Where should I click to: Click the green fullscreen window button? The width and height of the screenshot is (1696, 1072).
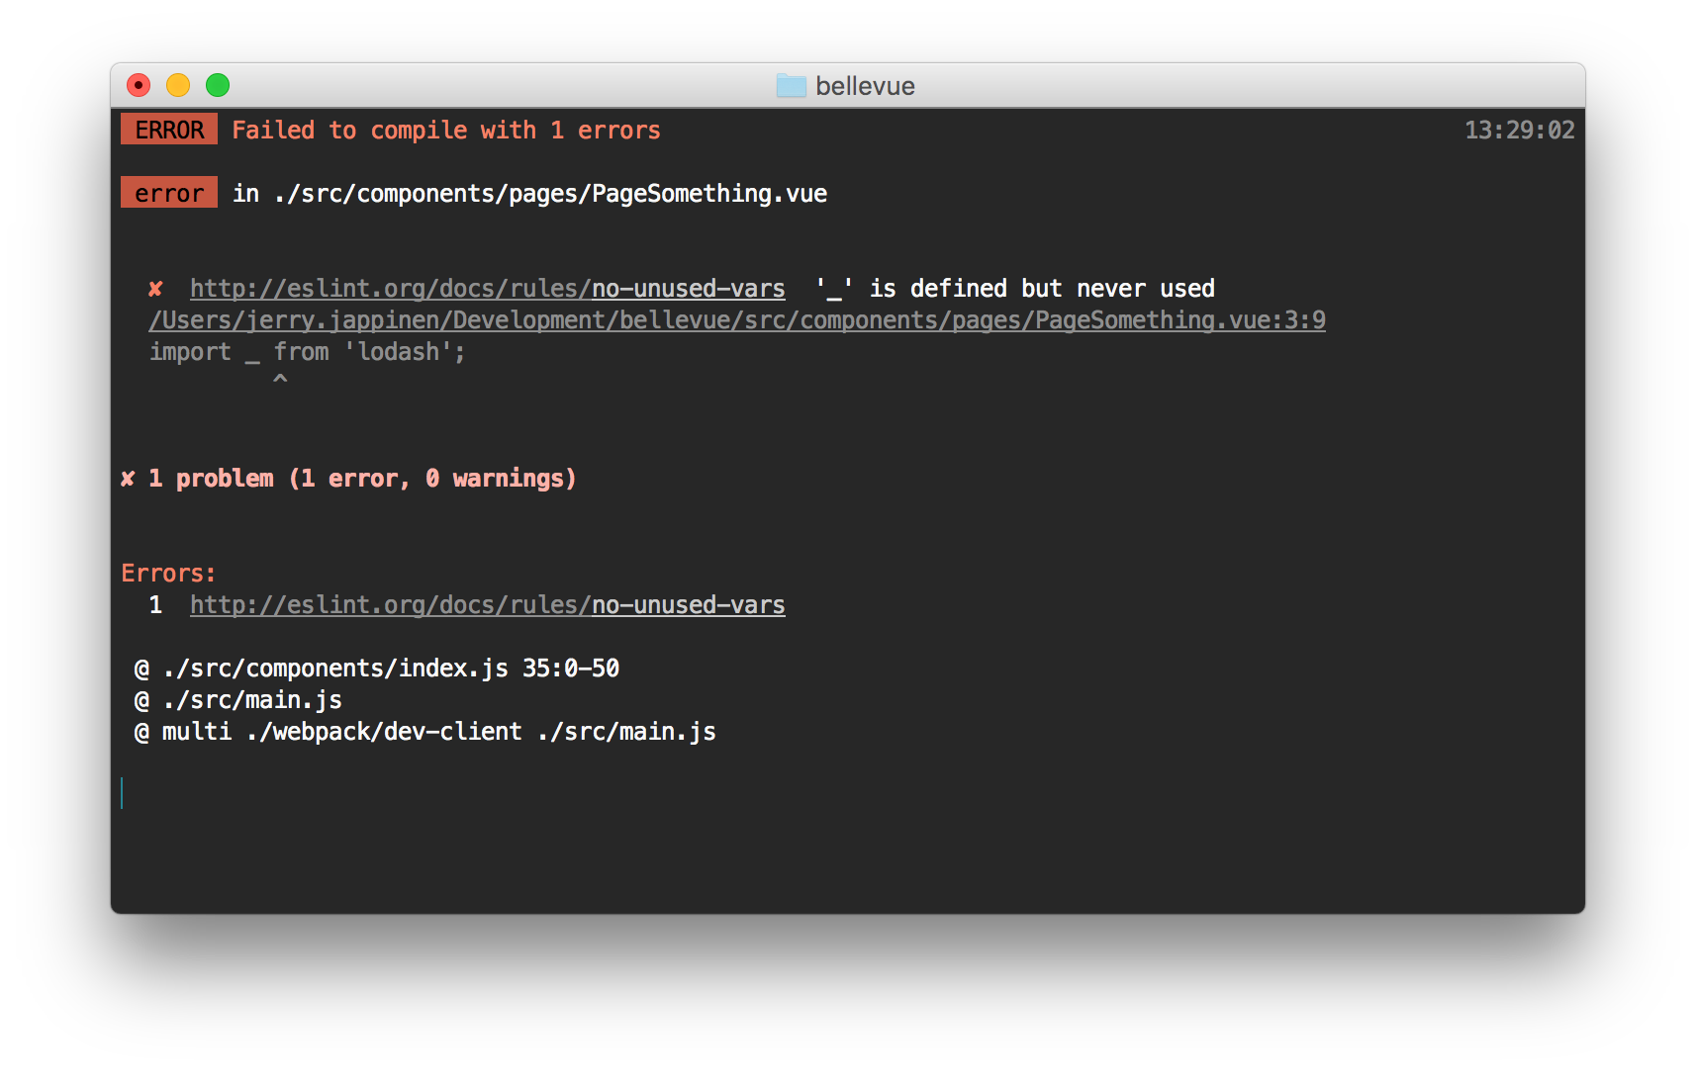pos(218,86)
